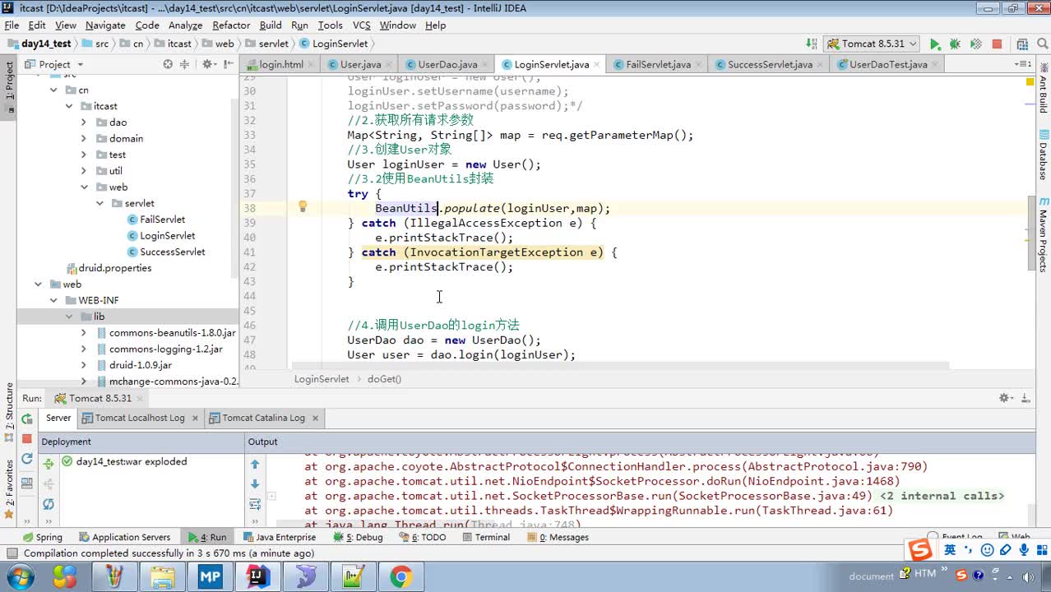
Task: Collapse the itcast package folder
Action: tap(69, 106)
